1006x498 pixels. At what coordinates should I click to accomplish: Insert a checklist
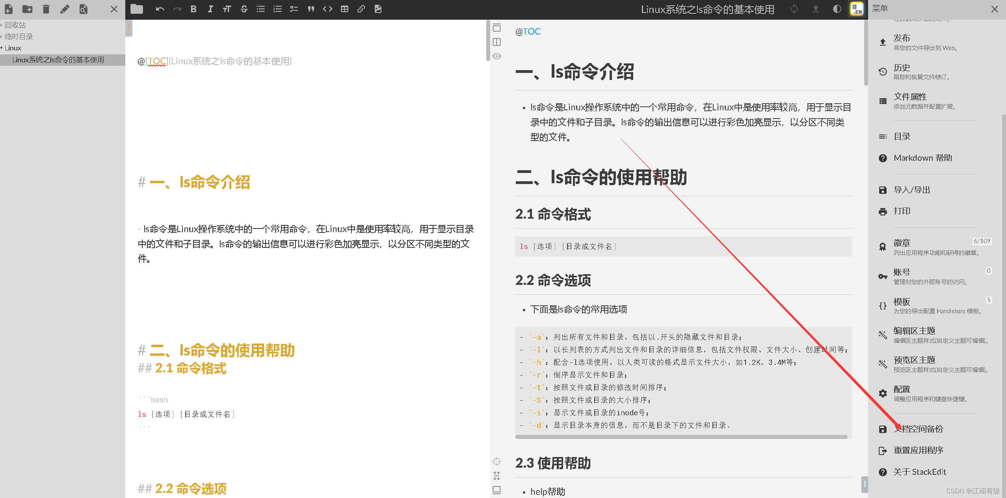[x=294, y=9]
